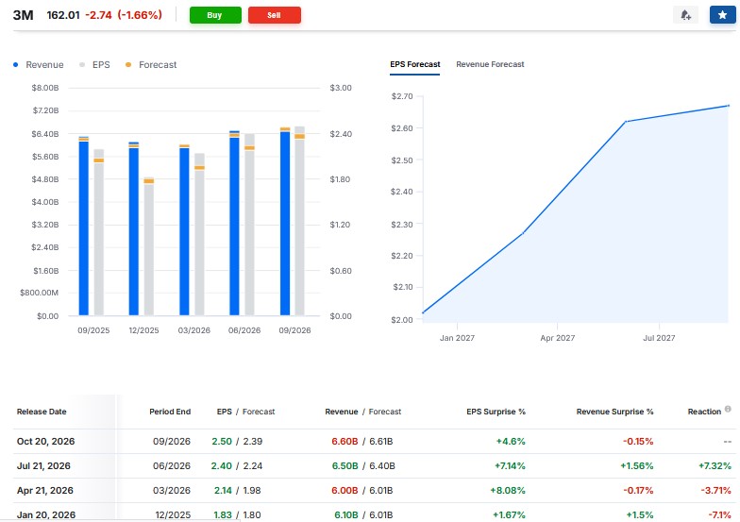
Task: Click the 12/2025 gray EPS bar
Action: coord(149,246)
